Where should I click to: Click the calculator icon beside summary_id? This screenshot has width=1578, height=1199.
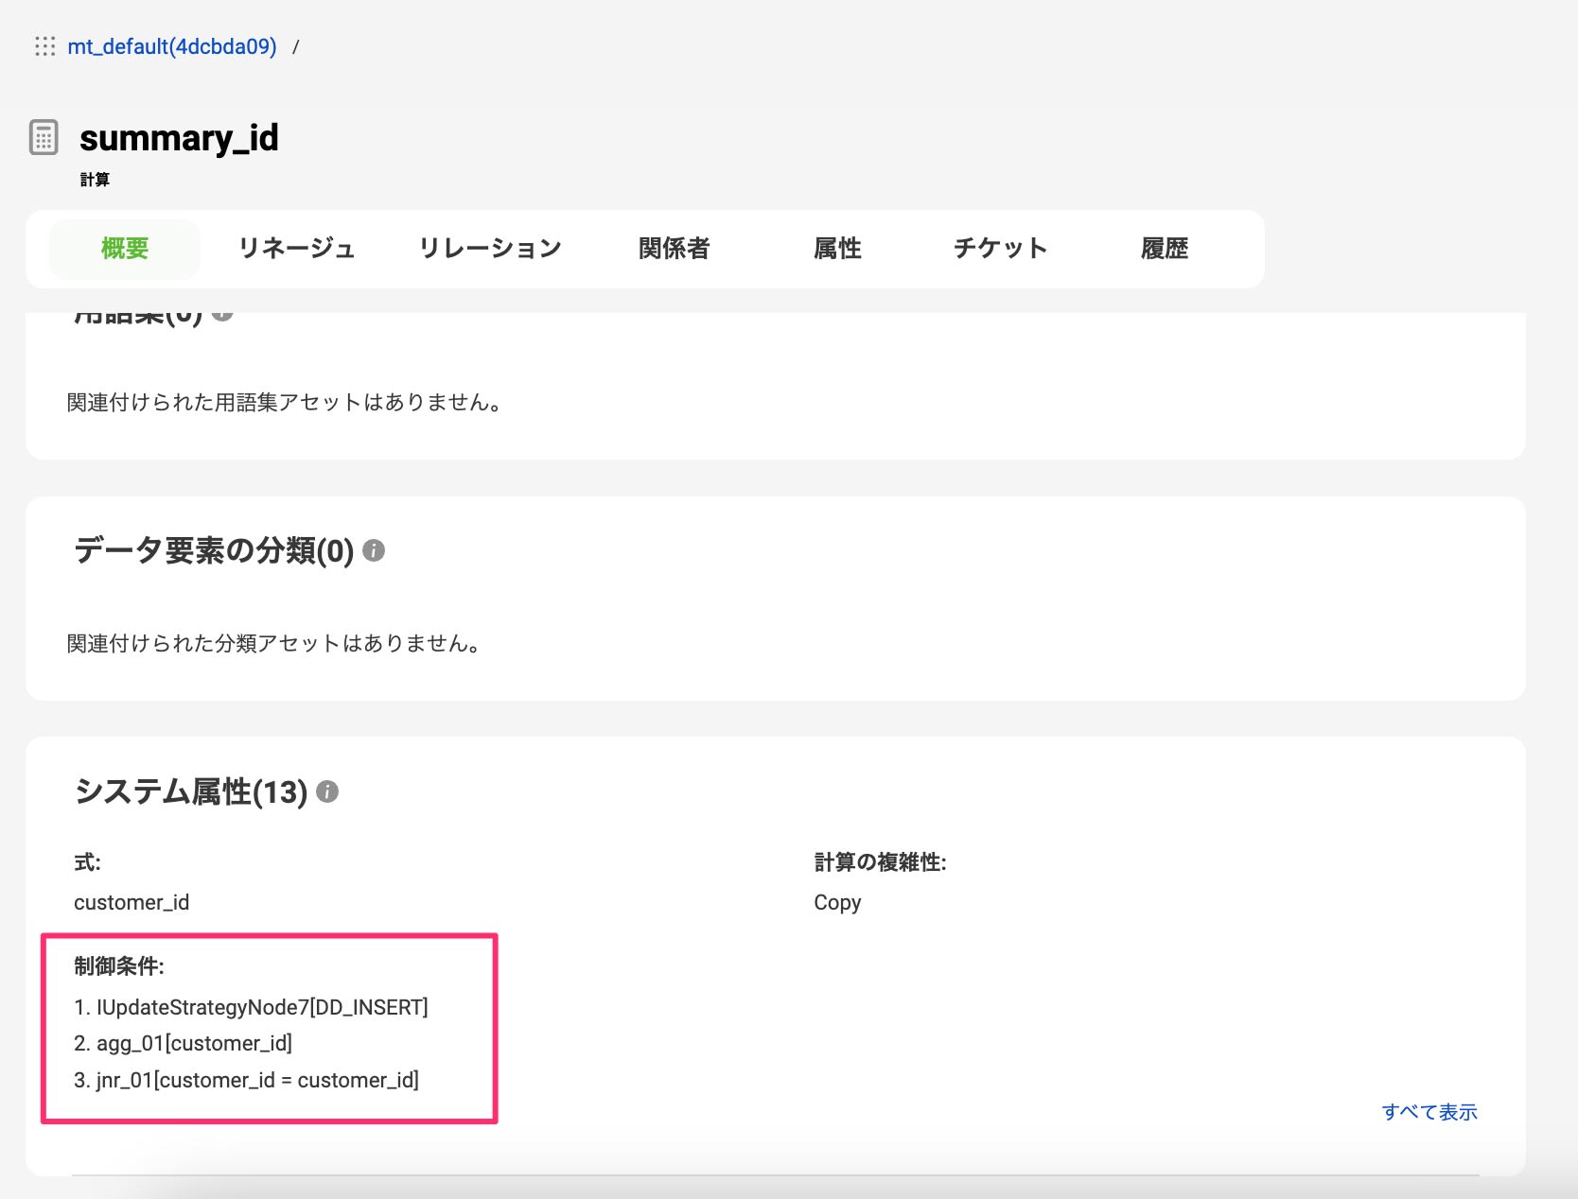(x=44, y=137)
